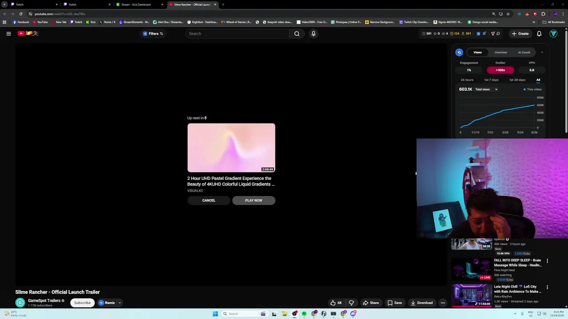Open the FALL INTO DEEP SLEEP video thumbnail
Screen dimensions: 568x319
(472, 270)
